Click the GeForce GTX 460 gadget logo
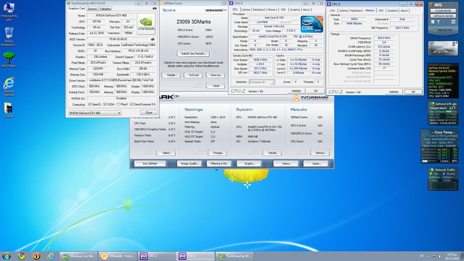 pos(432,104)
